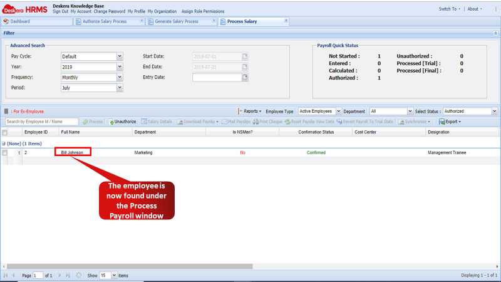The width and height of the screenshot is (501, 282).
Task: Open the Entry Date calendar picker
Action: click(245, 77)
